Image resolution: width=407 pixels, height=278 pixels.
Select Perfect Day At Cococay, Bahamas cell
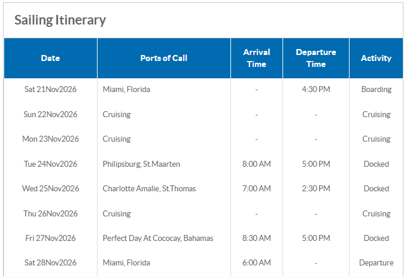point(158,238)
